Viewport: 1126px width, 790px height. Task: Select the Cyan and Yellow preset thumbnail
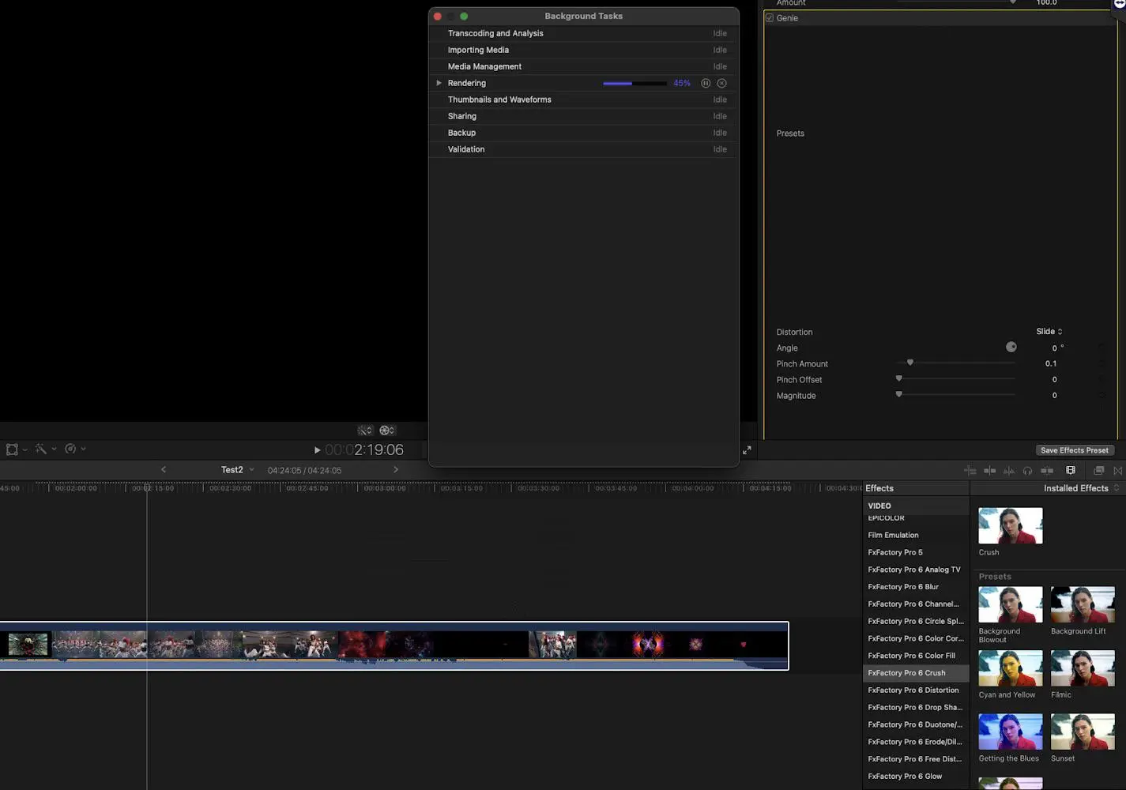1010,668
